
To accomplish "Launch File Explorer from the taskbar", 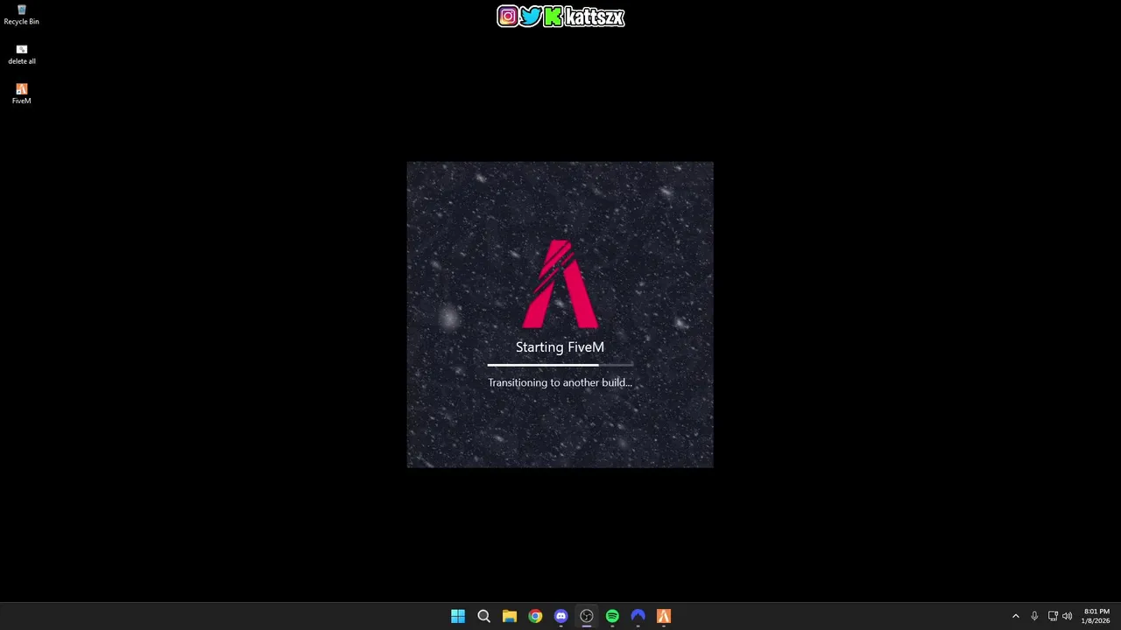I will pyautogui.click(x=509, y=616).
